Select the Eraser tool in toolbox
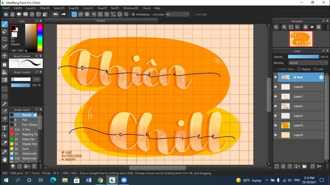This screenshot has width=330, height=185. coord(5,32)
